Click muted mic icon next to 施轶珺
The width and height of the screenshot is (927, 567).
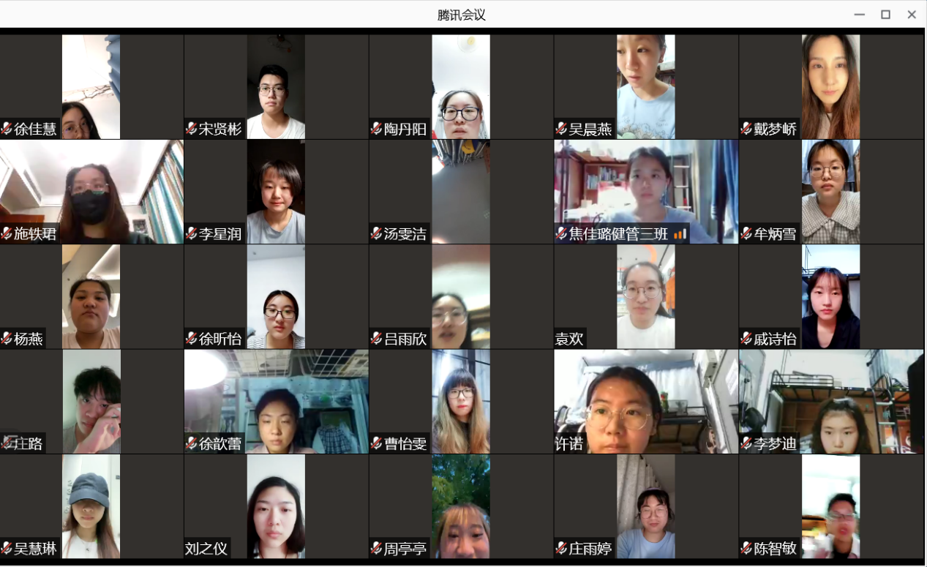[7, 234]
